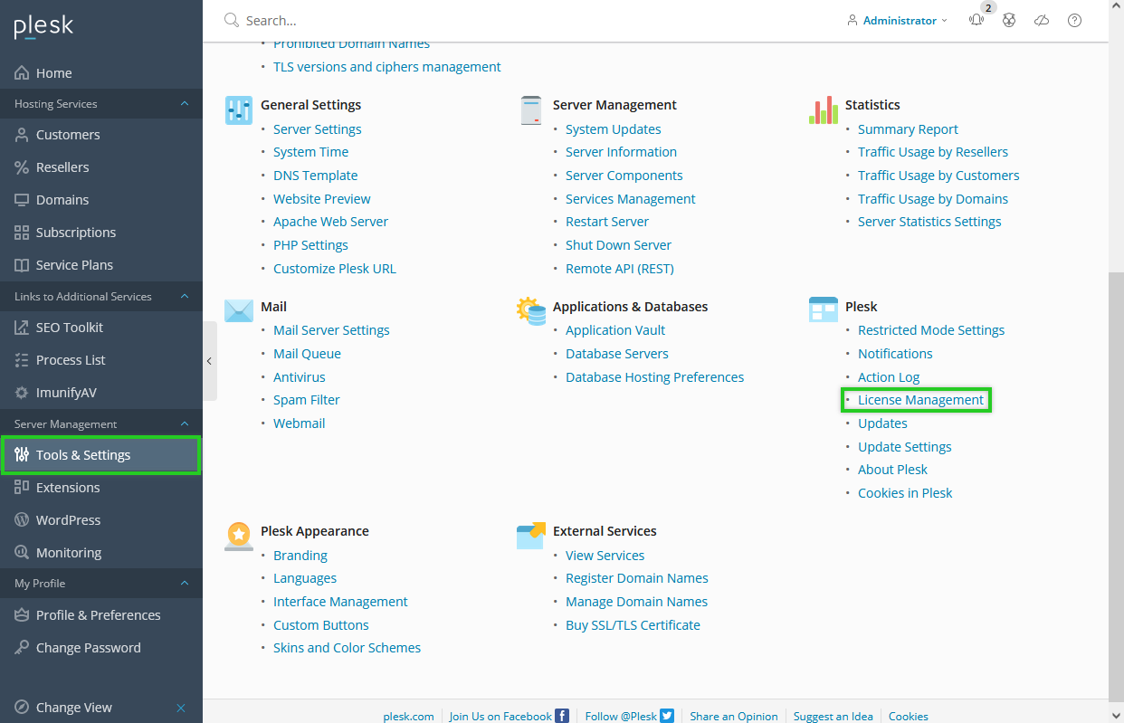
Task: Open the help question mark icon
Action: 1074,20
